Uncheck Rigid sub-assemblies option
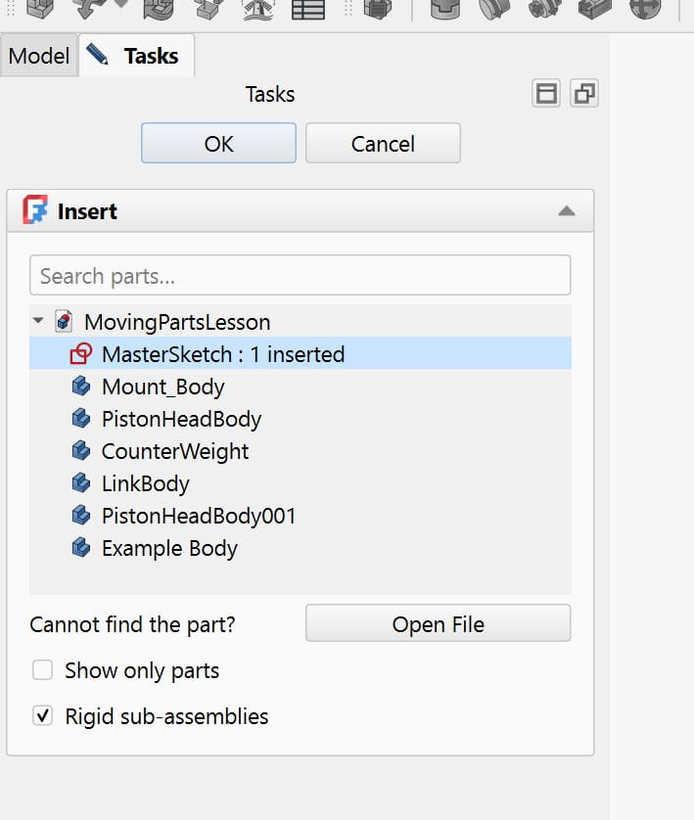 pyautogui.click(x=42, y=716)
